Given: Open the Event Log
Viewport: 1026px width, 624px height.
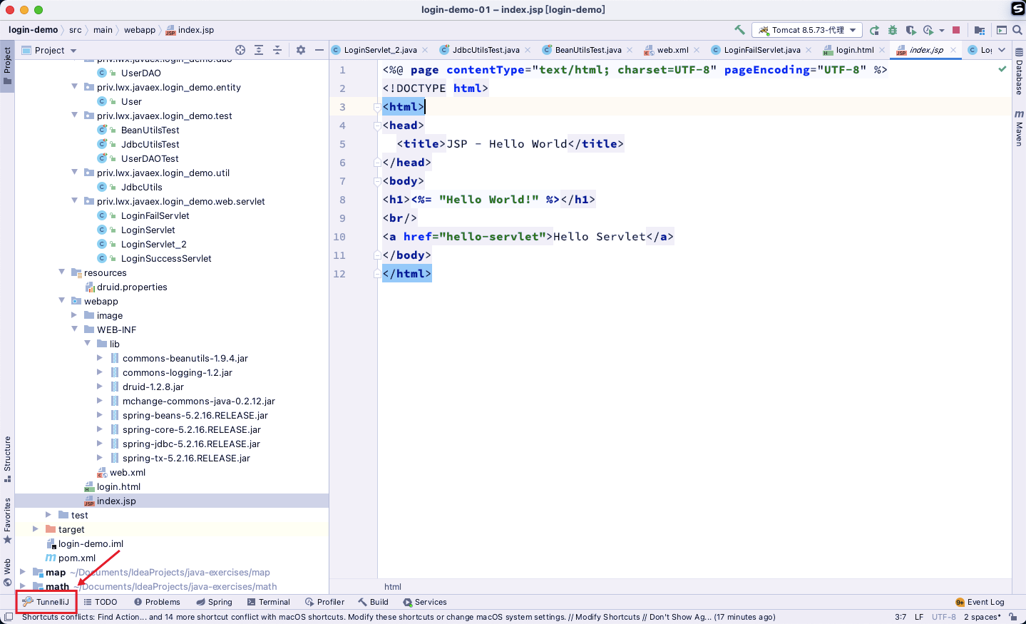Looking at the screenshot, I should (x=980, y=602).
